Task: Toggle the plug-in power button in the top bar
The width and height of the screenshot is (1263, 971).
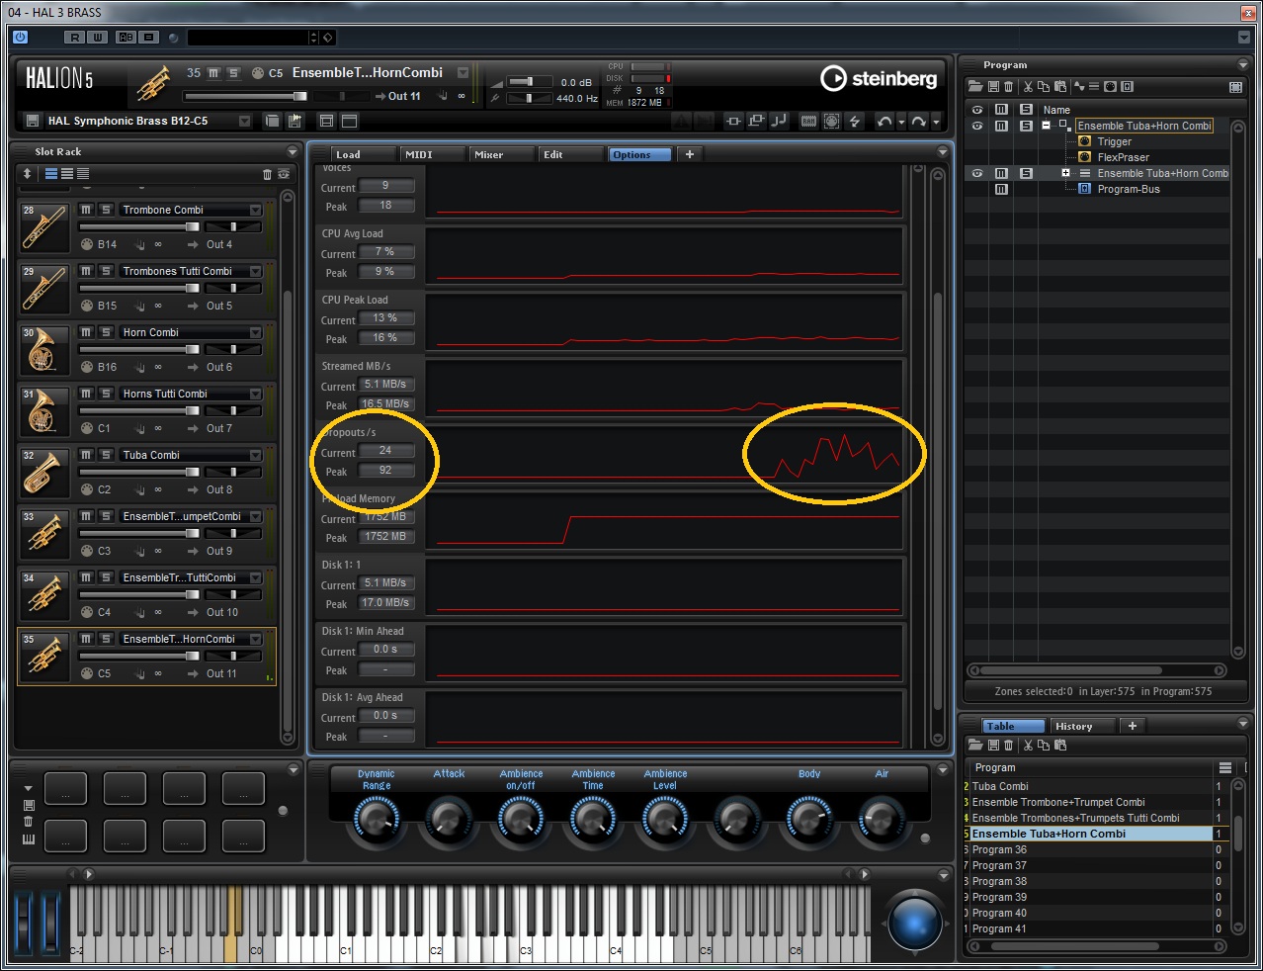Action: pyautogui.click(x=21, y=37)
